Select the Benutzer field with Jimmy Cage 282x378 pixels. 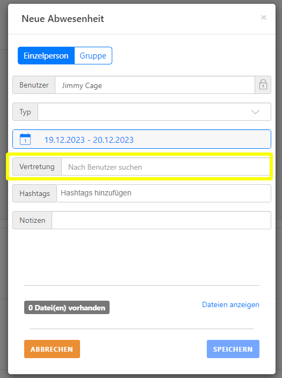(x=155, y=85)
